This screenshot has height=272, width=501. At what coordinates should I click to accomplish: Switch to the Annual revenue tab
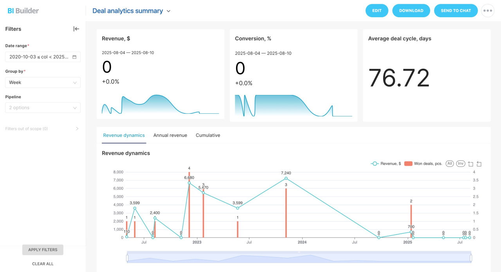tap(170, 135)
